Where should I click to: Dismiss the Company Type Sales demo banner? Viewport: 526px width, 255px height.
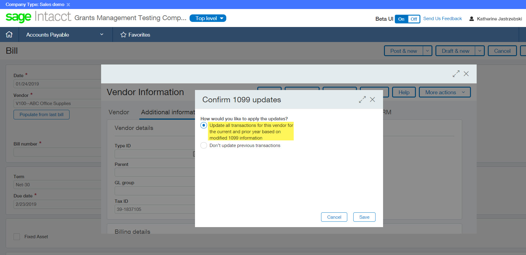68,4
